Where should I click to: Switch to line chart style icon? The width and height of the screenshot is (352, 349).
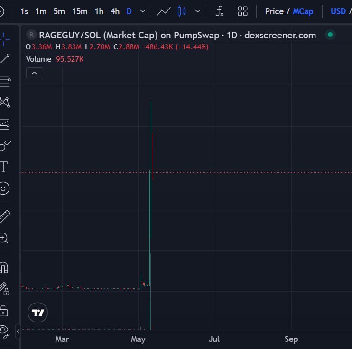coord(164,11)
